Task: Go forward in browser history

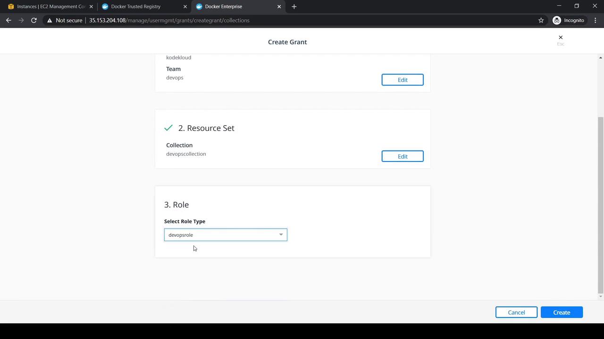Action: click(x=21, y=20)
